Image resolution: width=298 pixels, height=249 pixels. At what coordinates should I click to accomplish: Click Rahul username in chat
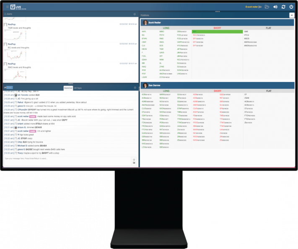click(20, 102)
